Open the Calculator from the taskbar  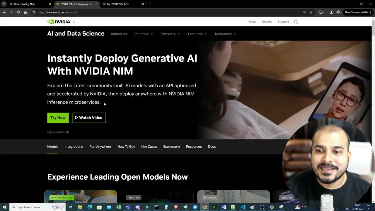(166, 207)
